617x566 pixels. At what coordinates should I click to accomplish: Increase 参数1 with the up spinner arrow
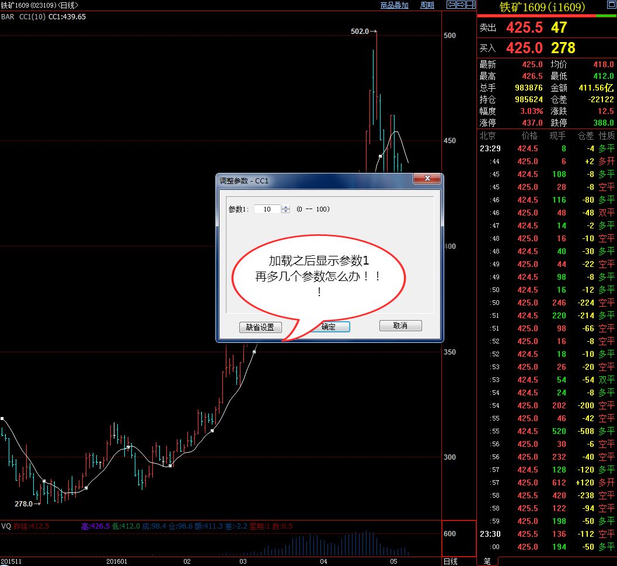coord(285,207)
